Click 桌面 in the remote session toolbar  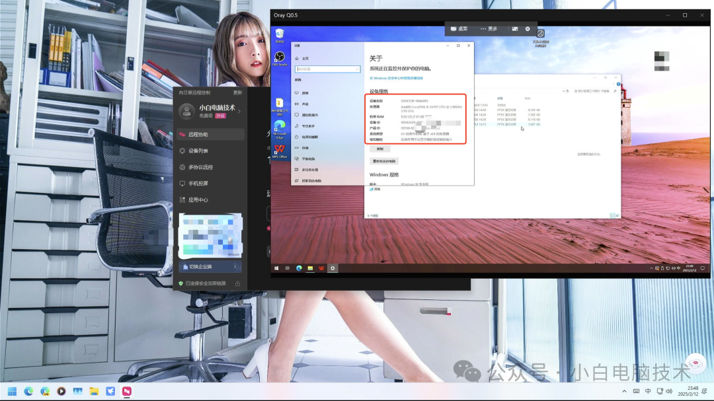pos(459,29)
